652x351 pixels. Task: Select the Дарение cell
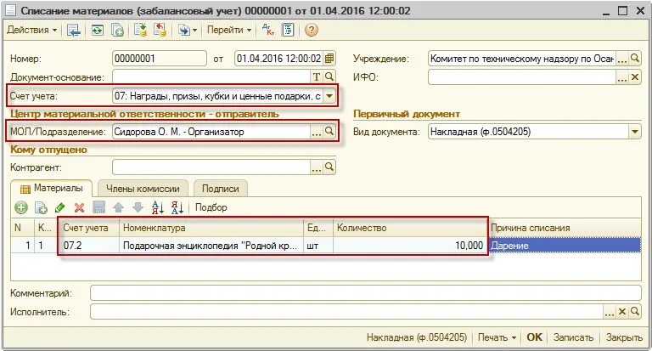click(x=565, y=246)
